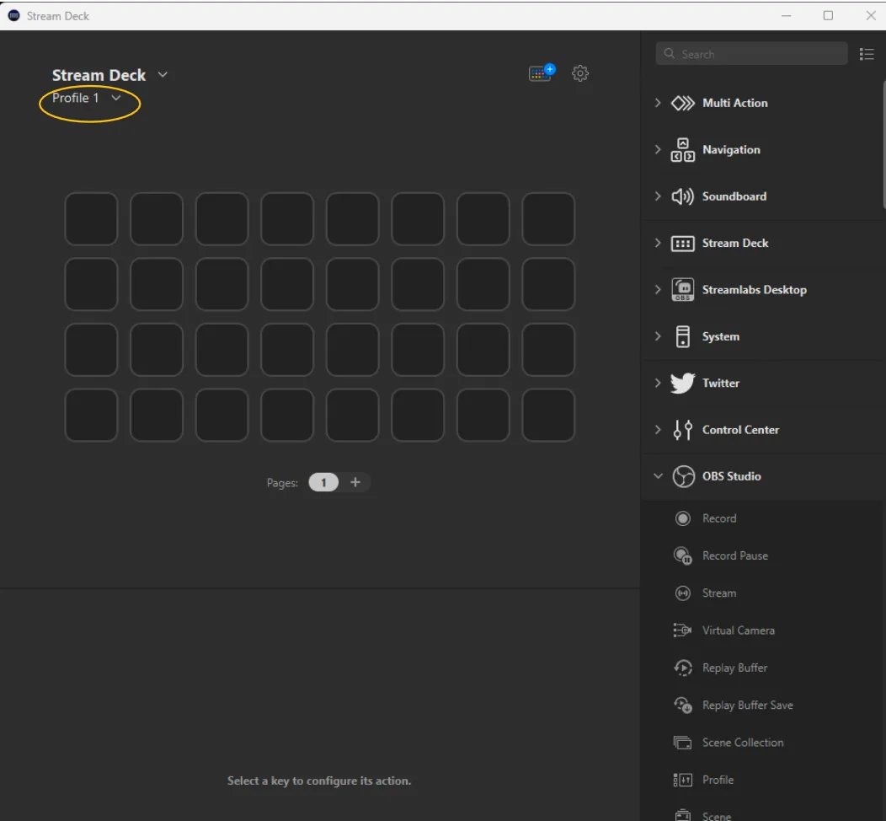
Task: Click the Control Center label
Action: (741, 430)
